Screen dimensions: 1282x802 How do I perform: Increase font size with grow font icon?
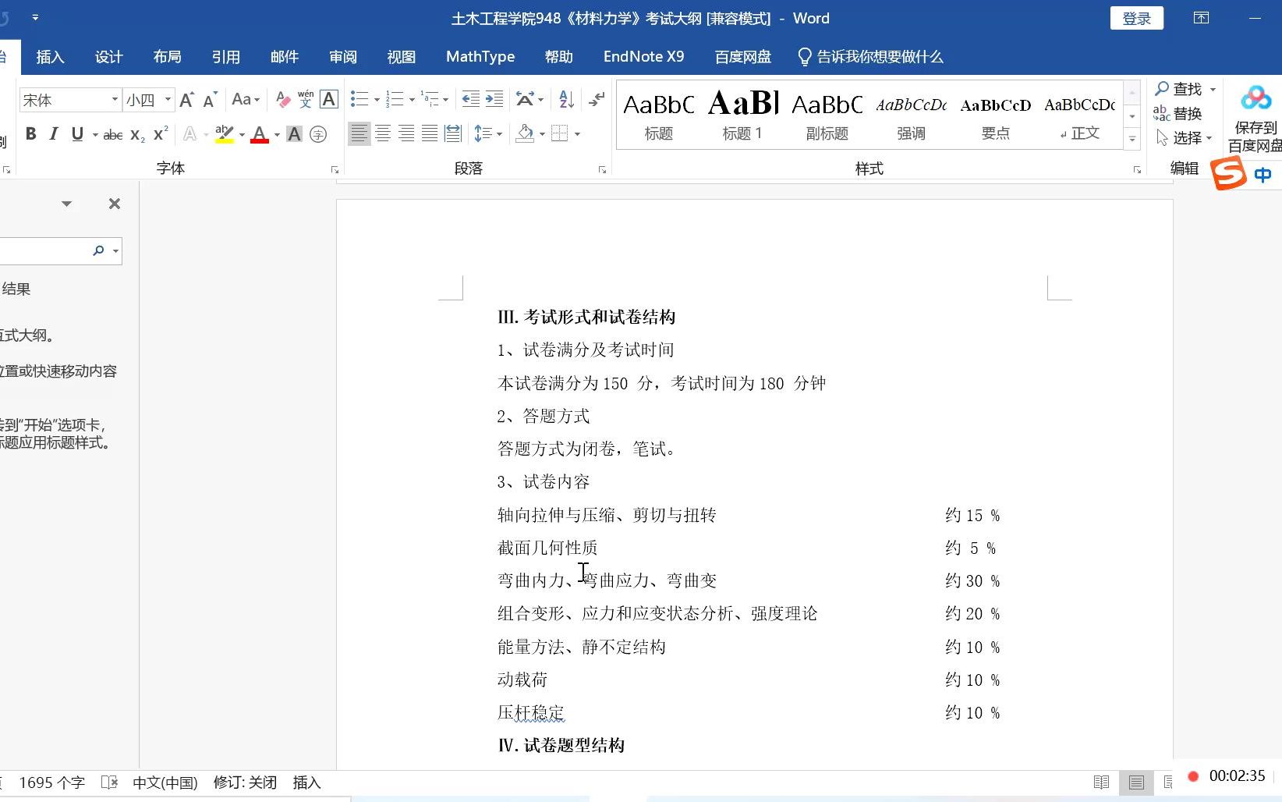186,100
